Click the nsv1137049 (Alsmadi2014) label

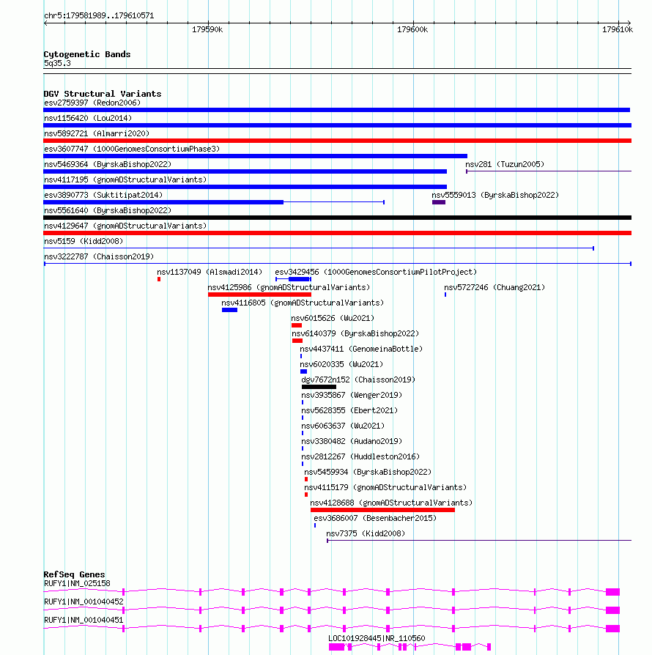pos(210,273)
